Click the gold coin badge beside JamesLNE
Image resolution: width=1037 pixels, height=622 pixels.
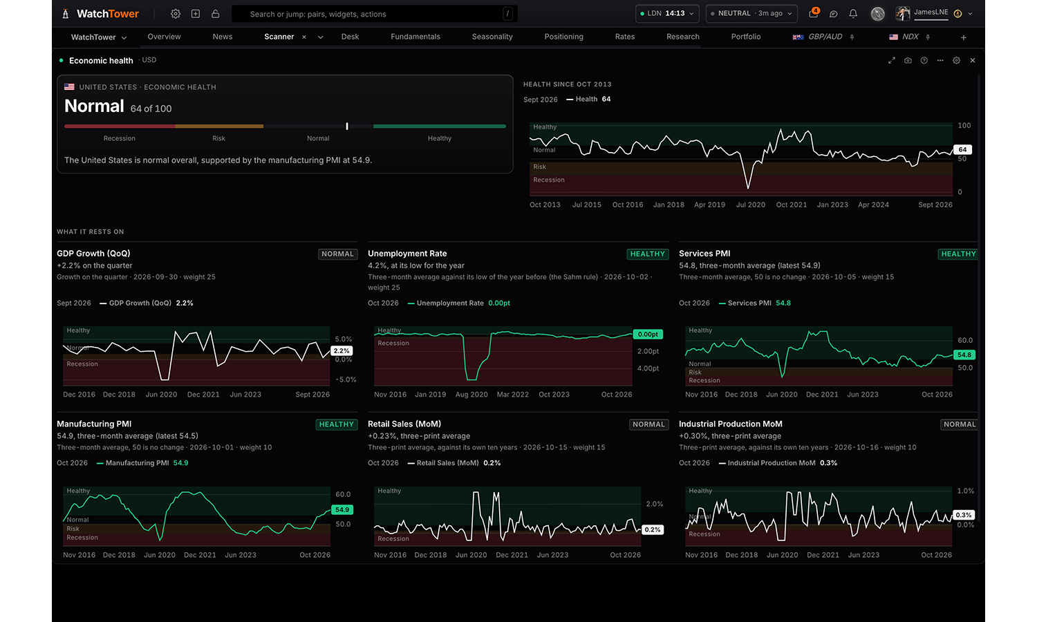[x=957, y=14]
